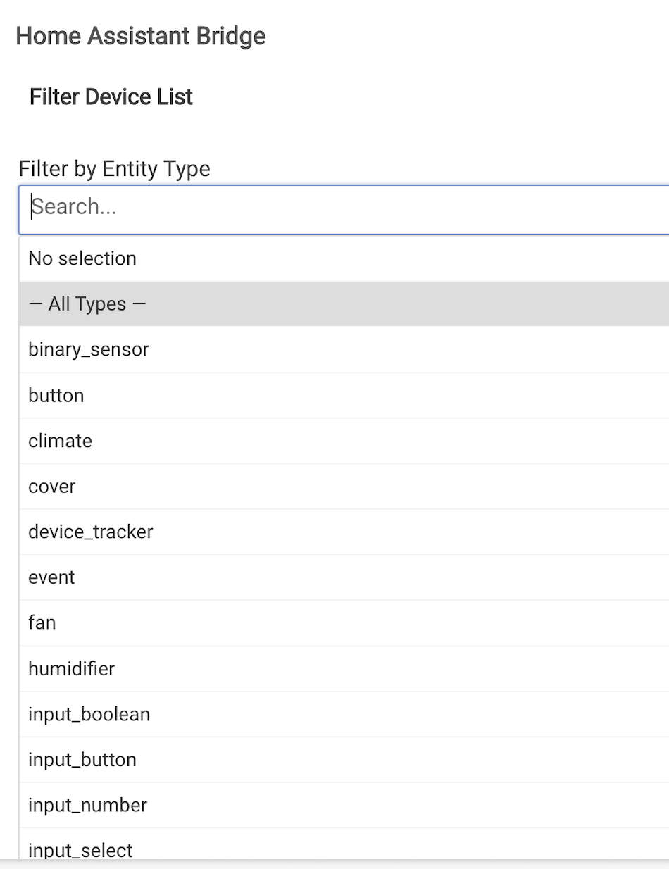Image resolution: width=669 pixels, height=869 pixels.
Task: Select the button entity type
Action: point(56,395)
